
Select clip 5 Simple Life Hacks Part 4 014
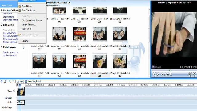(100, 61)
